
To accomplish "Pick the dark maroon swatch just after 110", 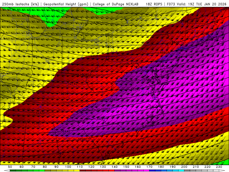I will pyautogui.click(x=82, y=171).
